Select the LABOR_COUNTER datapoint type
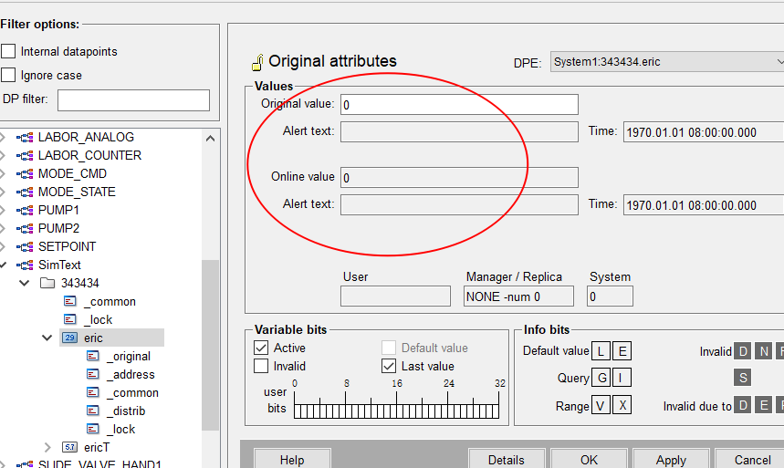The height and width of the screenshot is (468, 784). pos(89,155)
